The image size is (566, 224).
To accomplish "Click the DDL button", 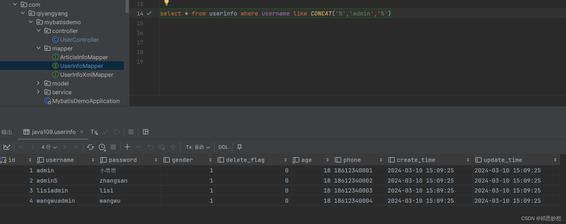I will (223, 147).
